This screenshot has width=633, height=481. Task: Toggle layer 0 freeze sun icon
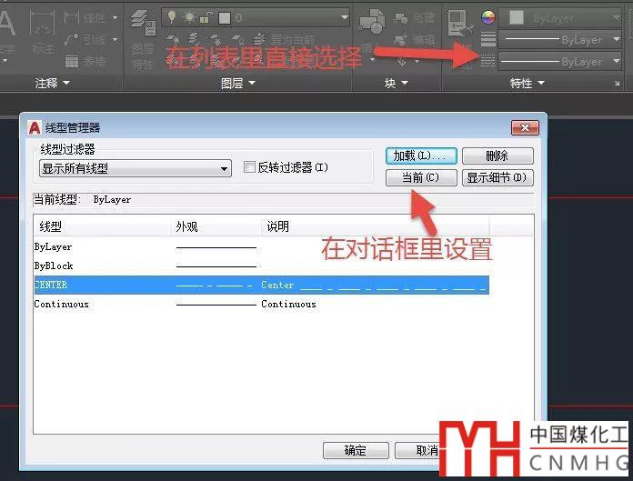coord(188,17)
